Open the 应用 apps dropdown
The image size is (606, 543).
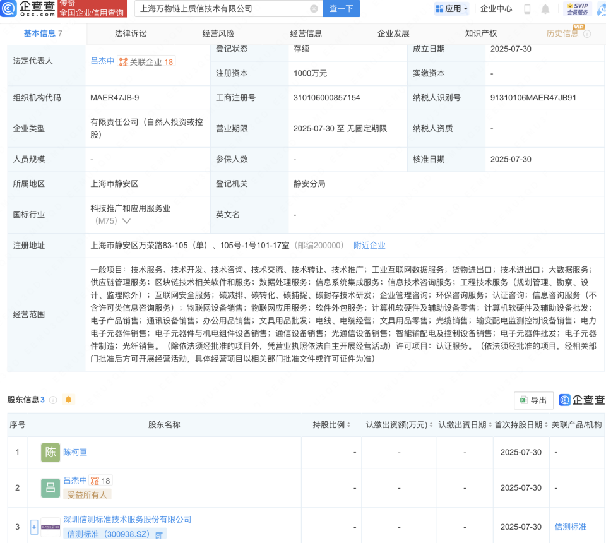click(451, 8)
